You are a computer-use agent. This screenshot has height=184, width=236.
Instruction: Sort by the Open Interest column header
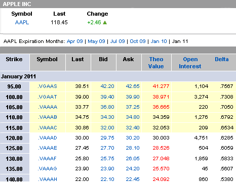click(190, 63)
